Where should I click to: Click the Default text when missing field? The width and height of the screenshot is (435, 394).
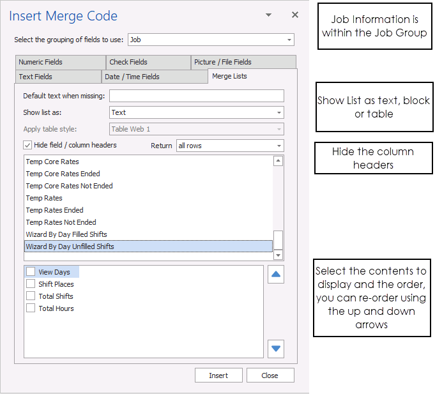196,96
